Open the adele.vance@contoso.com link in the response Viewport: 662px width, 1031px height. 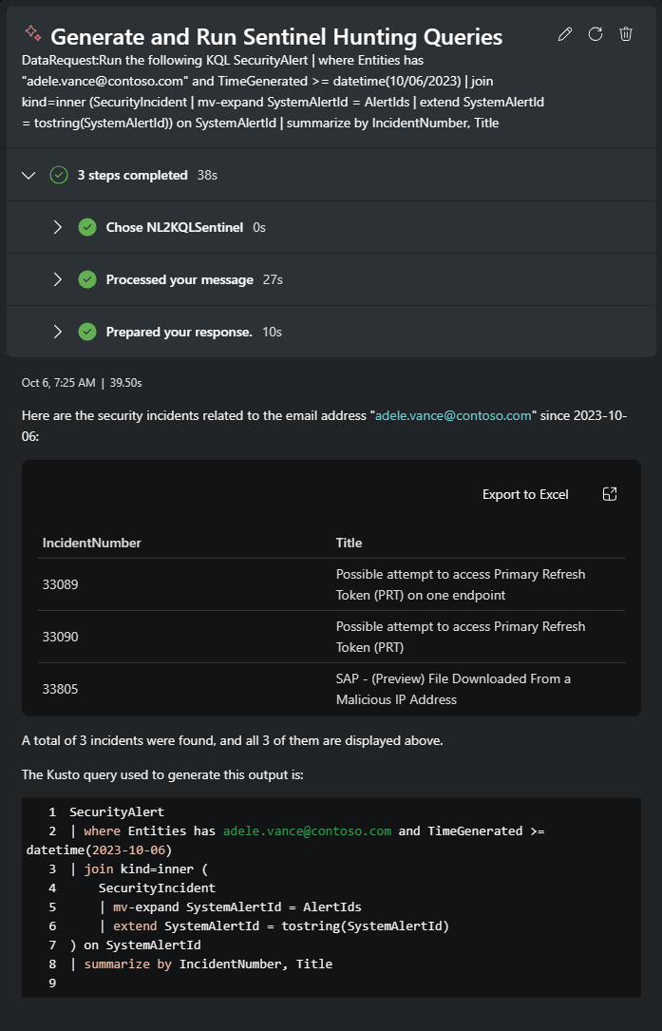tap(453, 415)
